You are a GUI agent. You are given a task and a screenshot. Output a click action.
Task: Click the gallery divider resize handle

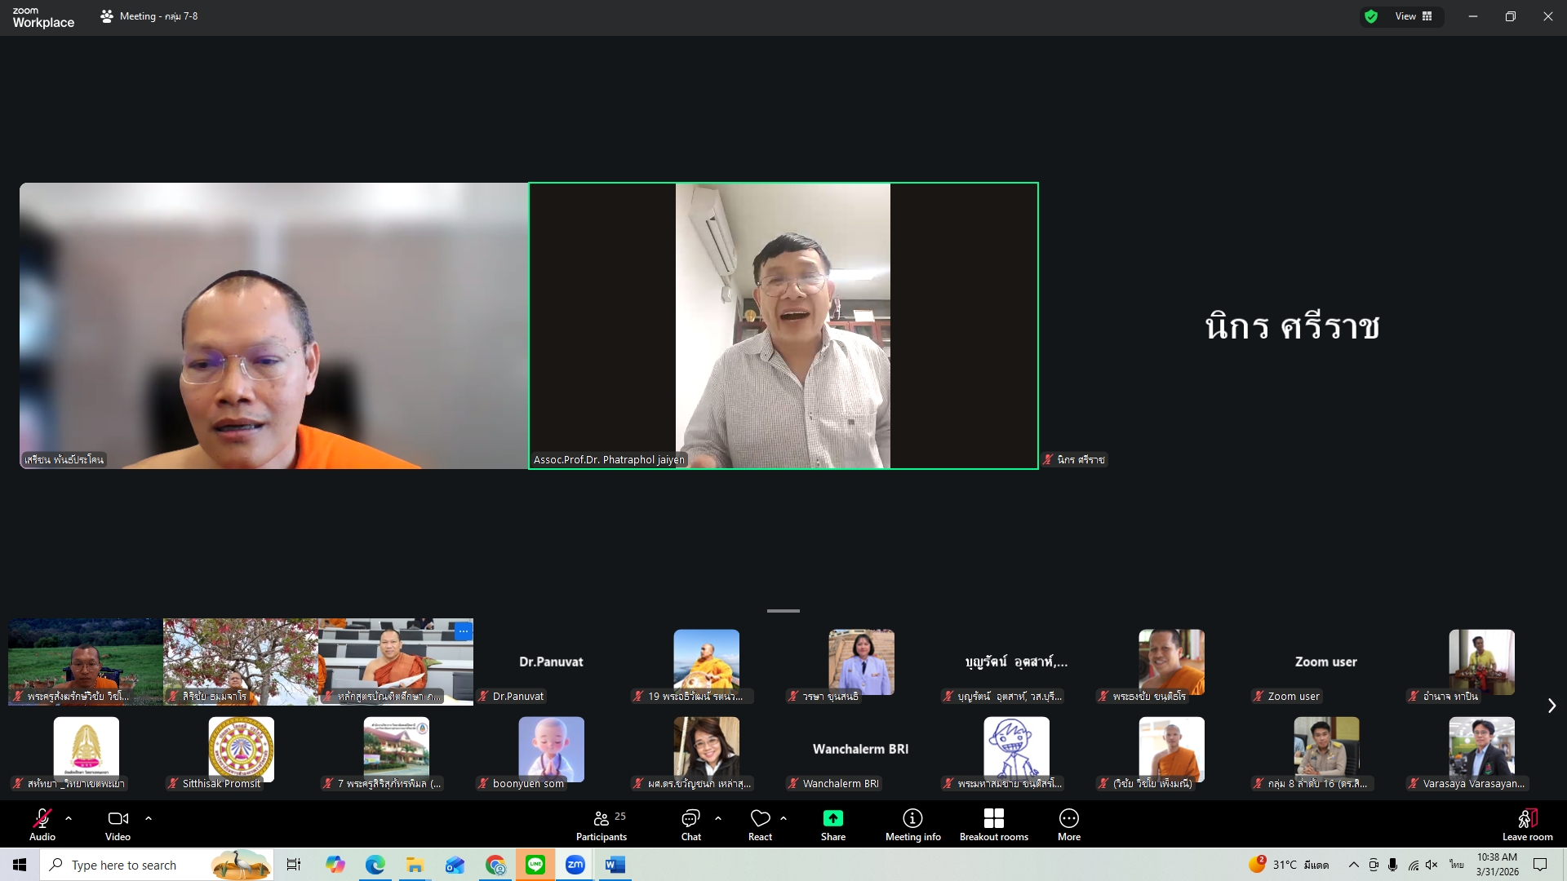[x=783, y=610]
